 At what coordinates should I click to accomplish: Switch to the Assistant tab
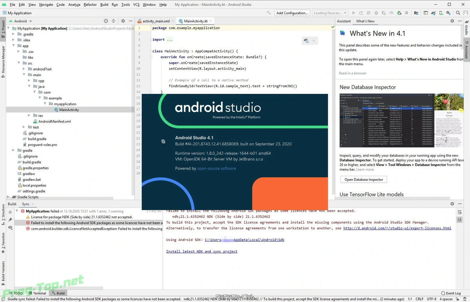pyautogui.click(x=344, y=21)
